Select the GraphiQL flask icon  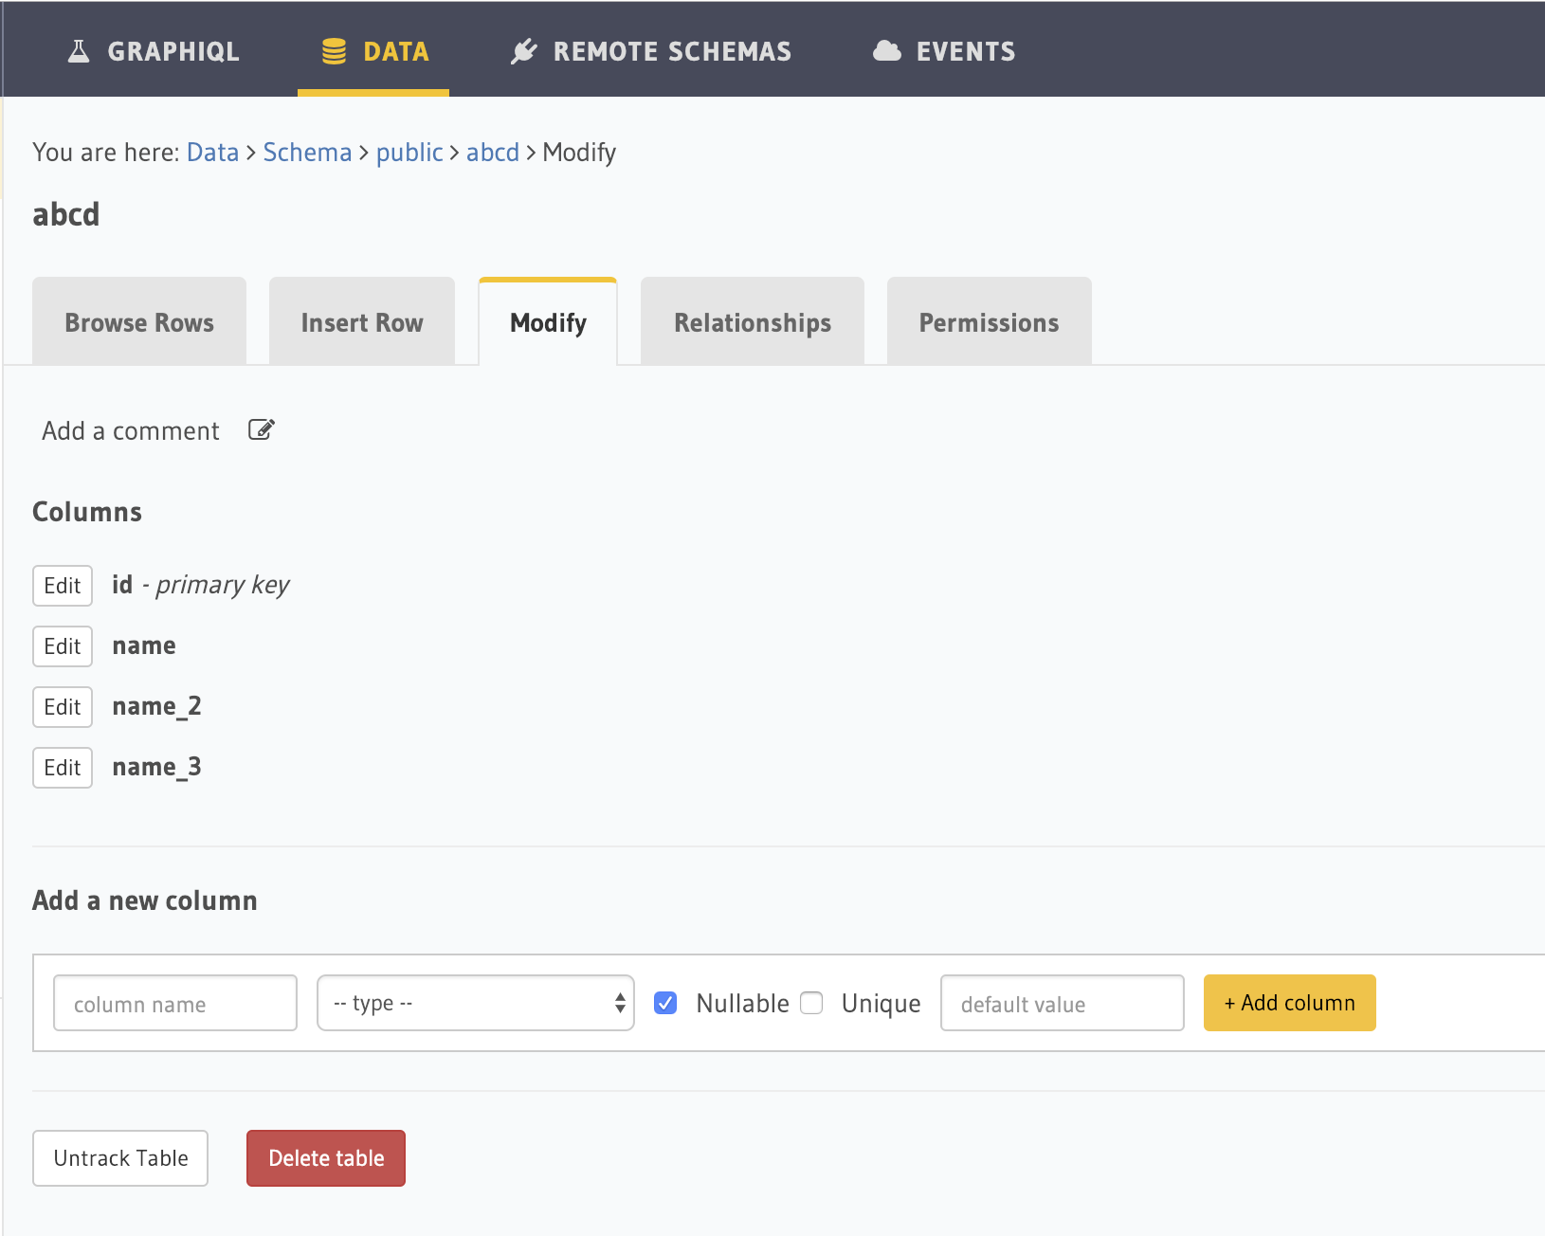79,49
